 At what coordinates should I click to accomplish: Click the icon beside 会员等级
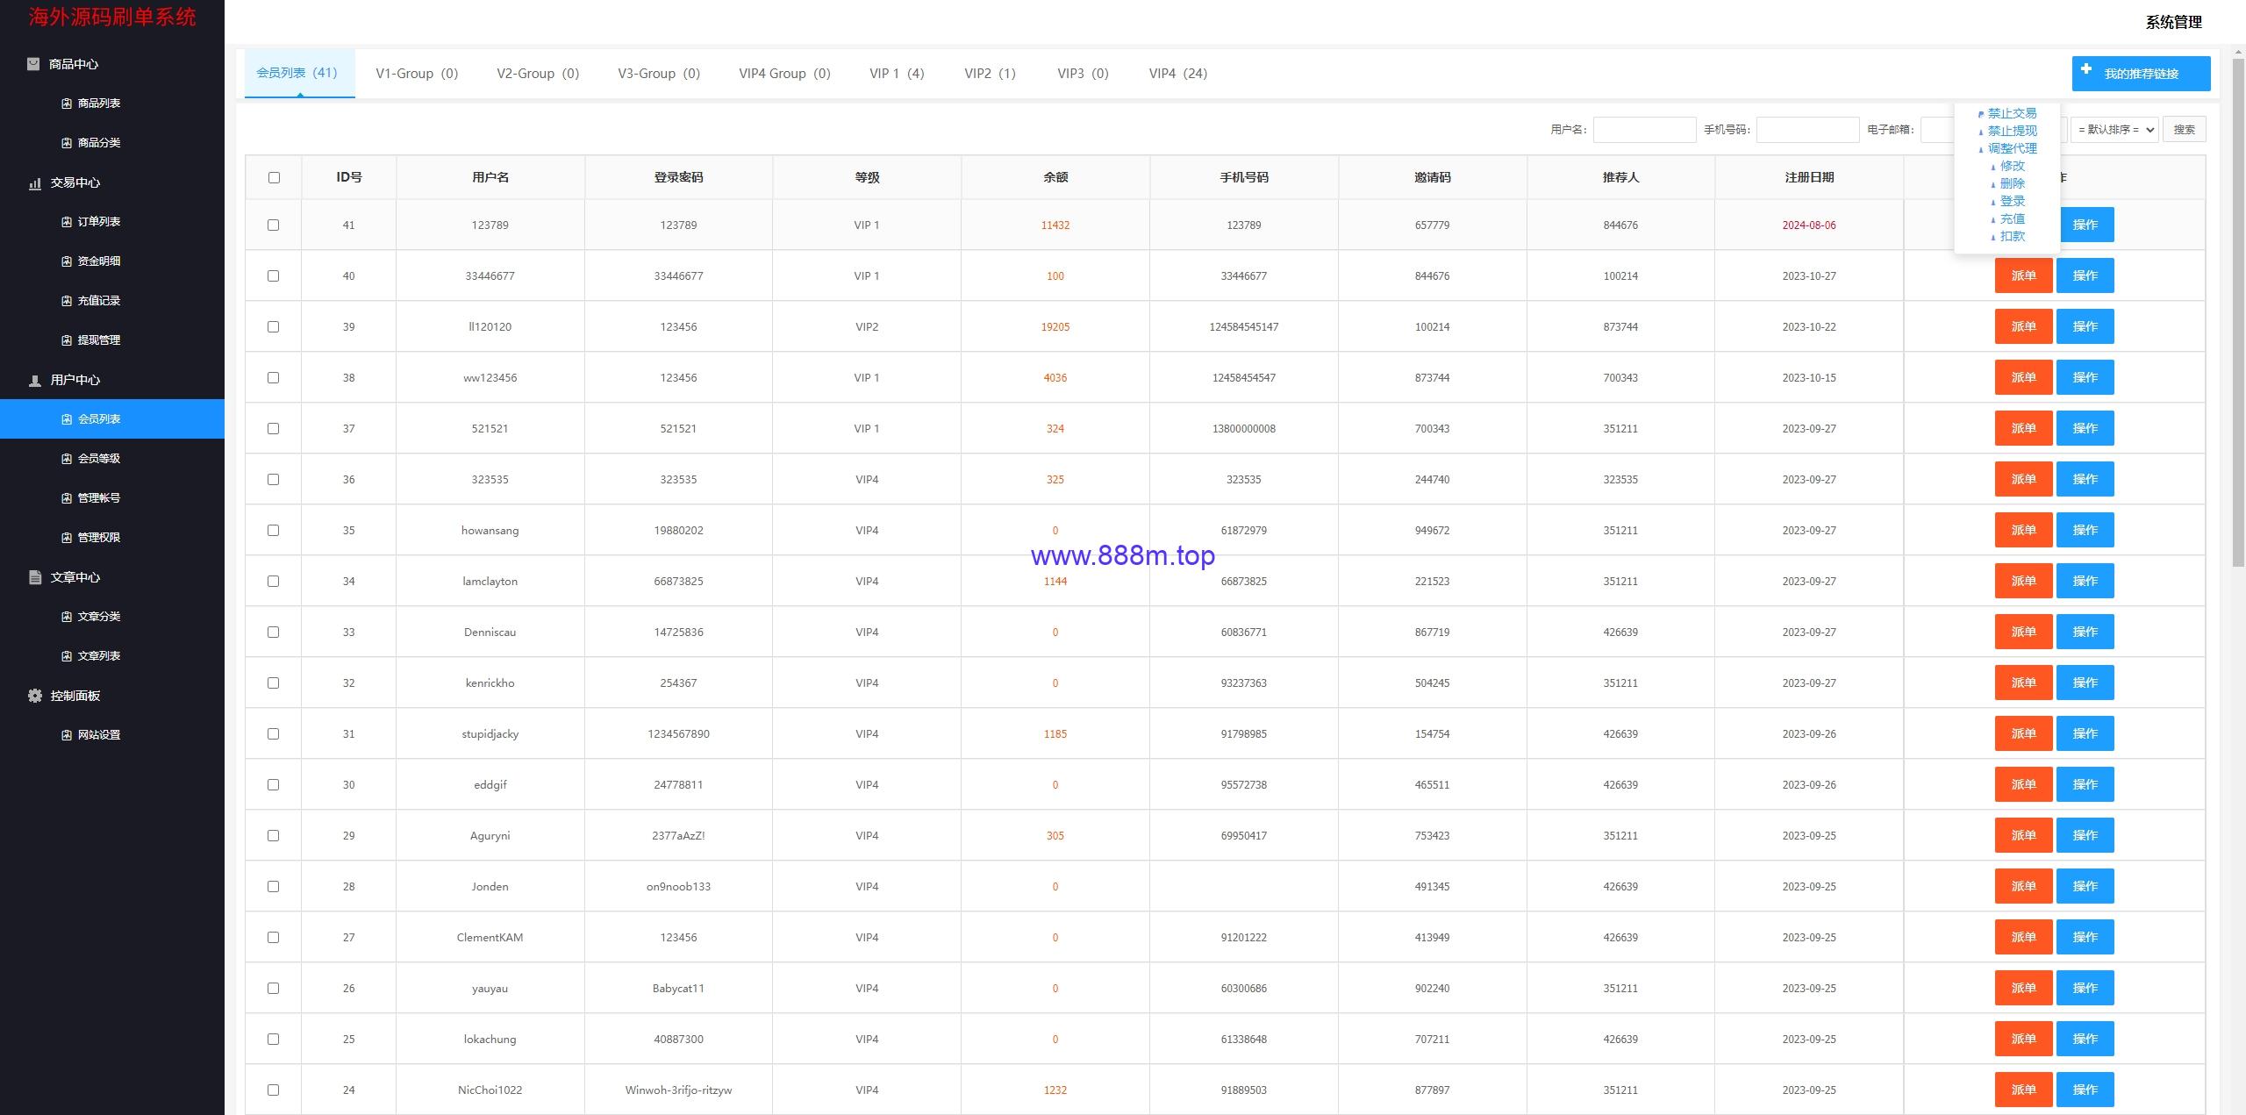tap(67, 459)
